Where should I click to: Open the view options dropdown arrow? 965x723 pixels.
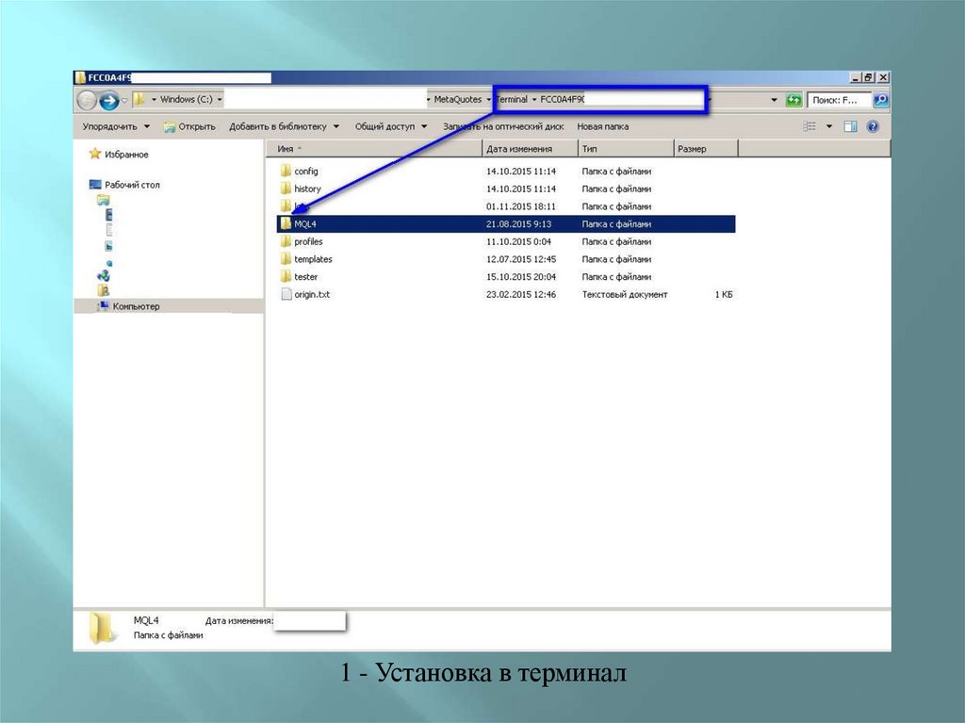pos(828,126)
